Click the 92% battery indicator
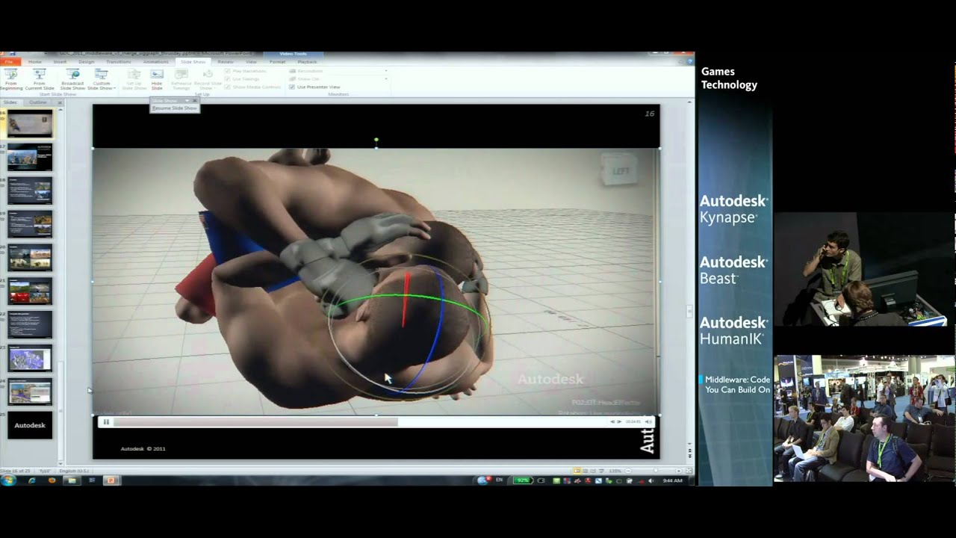This screenshot has height=538, width=956. pos(523,480)
